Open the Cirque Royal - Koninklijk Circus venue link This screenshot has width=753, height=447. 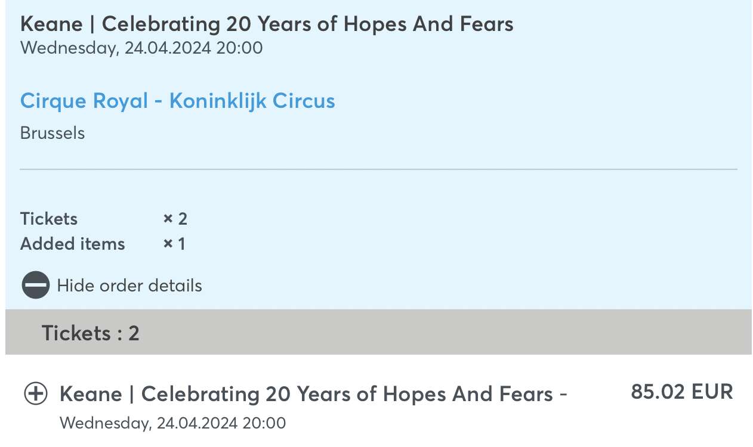[177, 100]
